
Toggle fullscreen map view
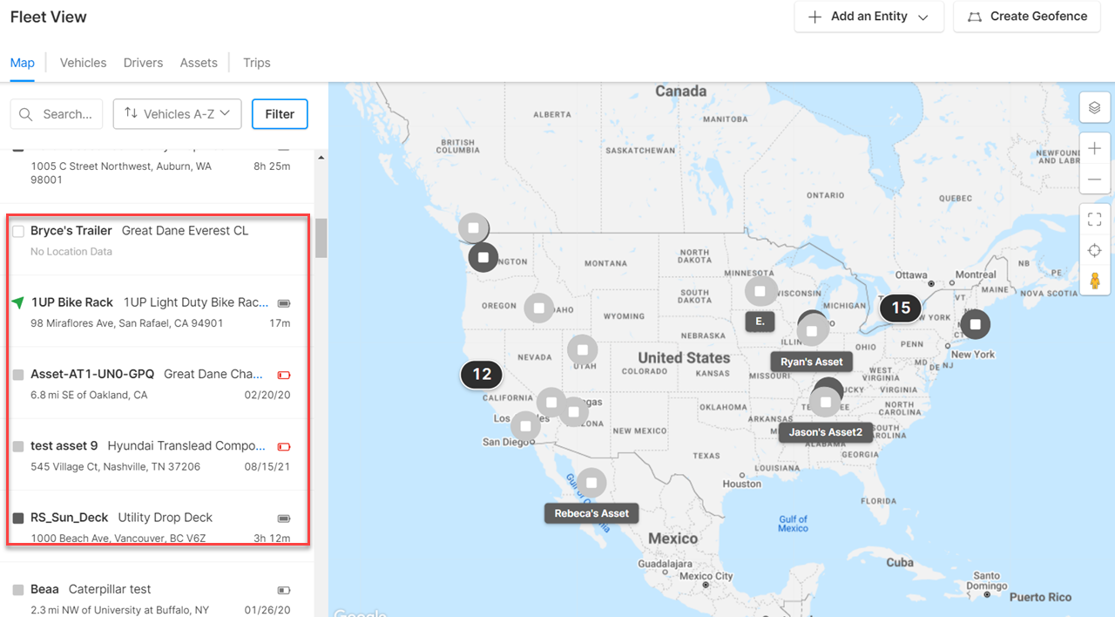click(x=1094, y=220)
